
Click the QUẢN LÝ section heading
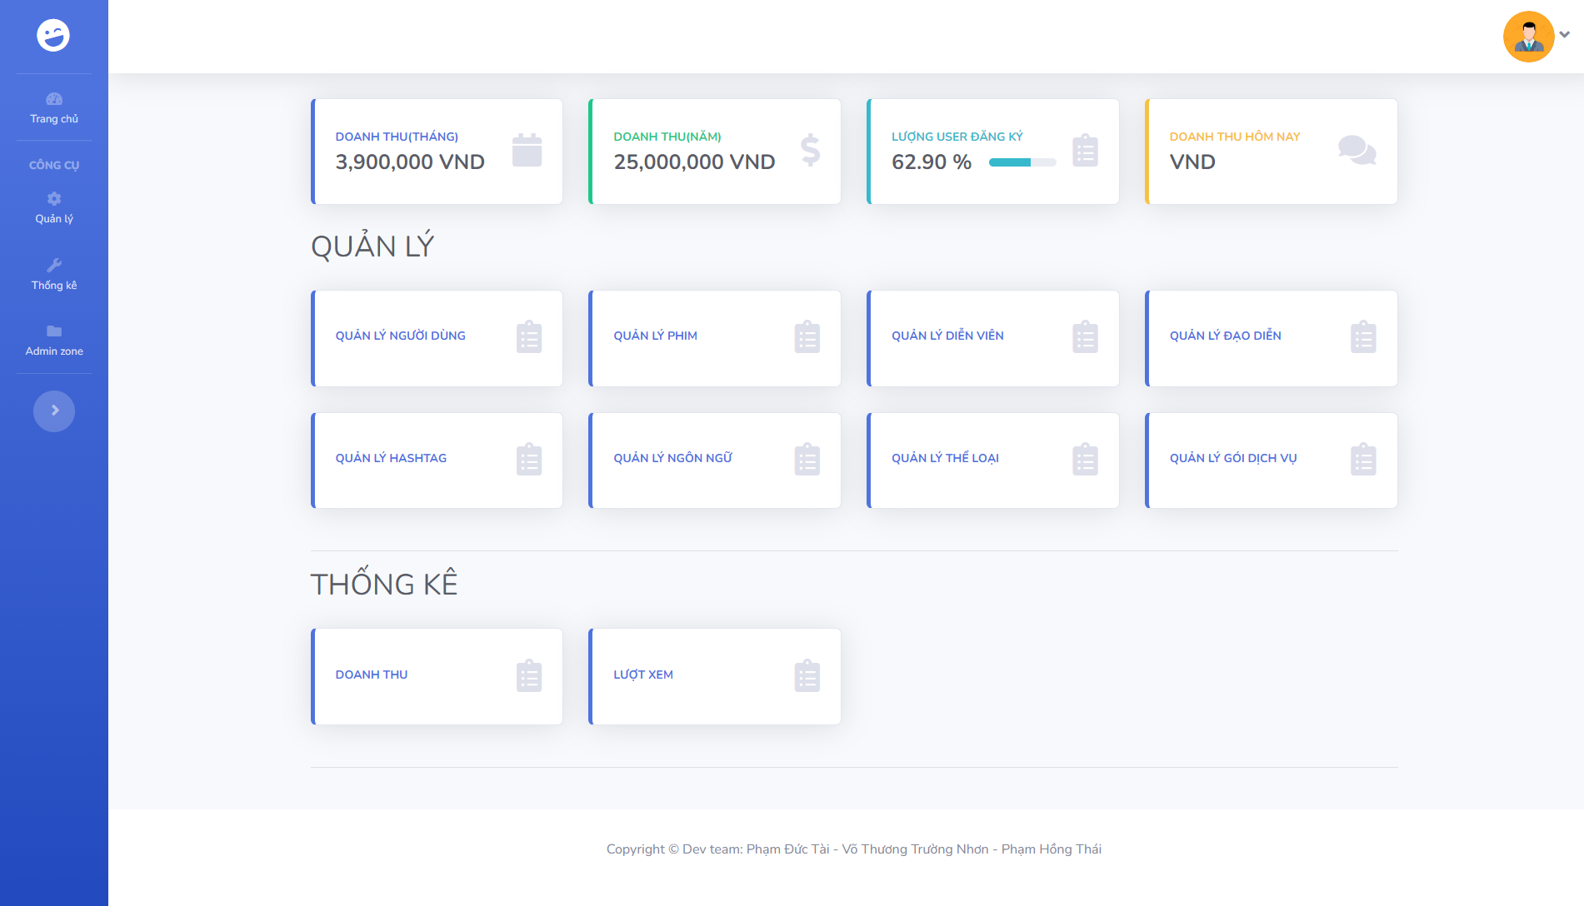(372, 246)
